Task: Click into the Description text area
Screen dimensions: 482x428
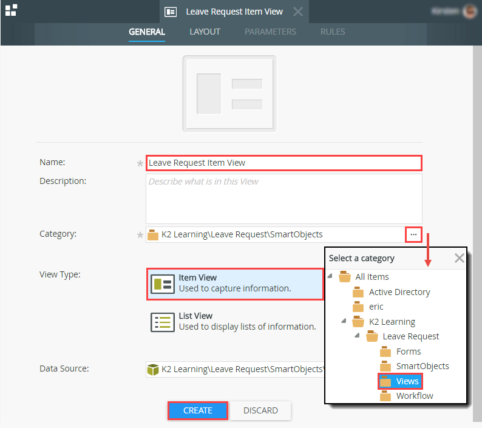Action: click(283, 199)
